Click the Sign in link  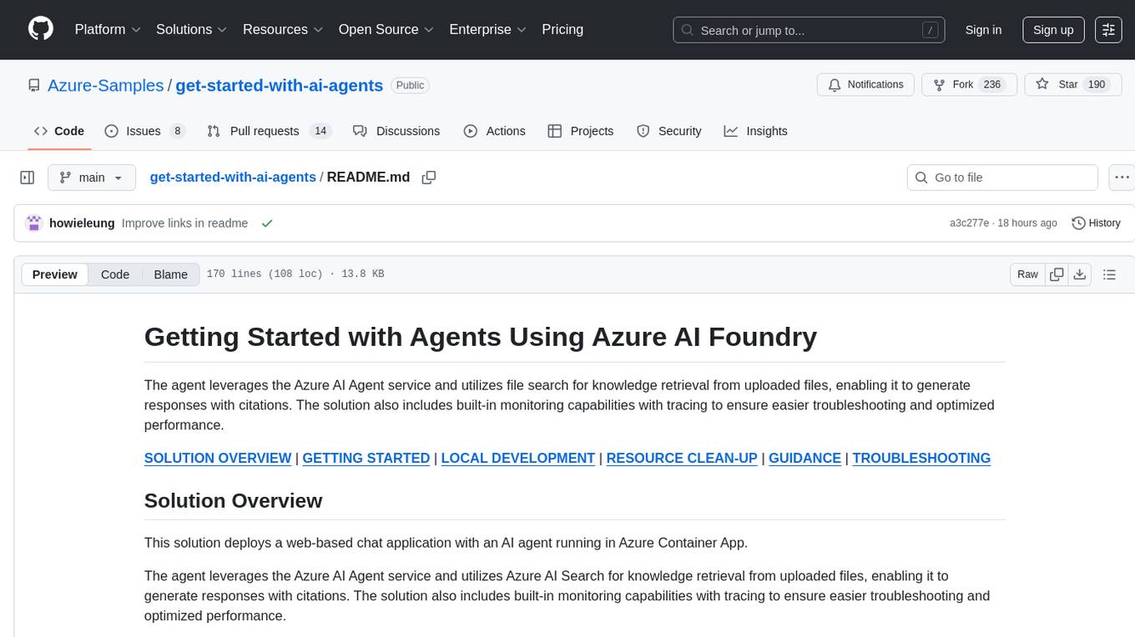[x=983, y=30]
